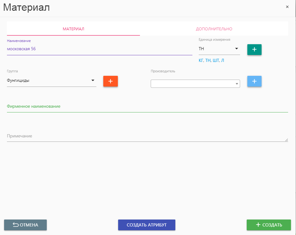Grab the resize handle of the Примечание textarea
Image resolution: width=296 pixels, height=235 pixels.
point(287,140)
